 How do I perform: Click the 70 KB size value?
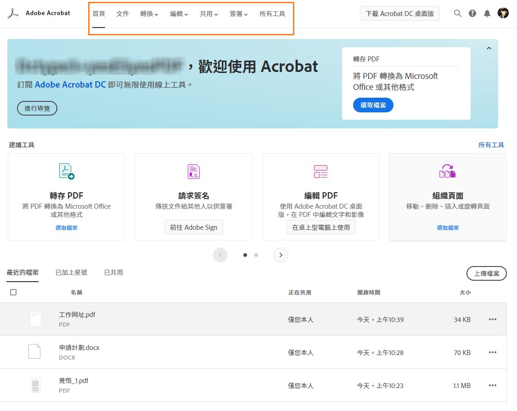point(462,352)
